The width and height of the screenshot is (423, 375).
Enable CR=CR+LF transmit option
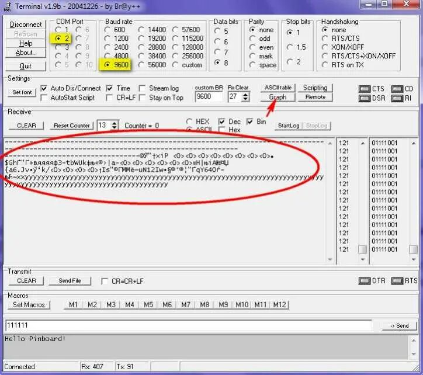pos(105,282)
